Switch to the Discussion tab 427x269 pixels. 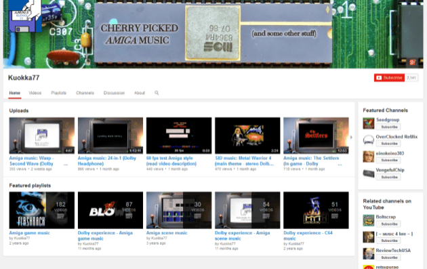tap(114, 93)
